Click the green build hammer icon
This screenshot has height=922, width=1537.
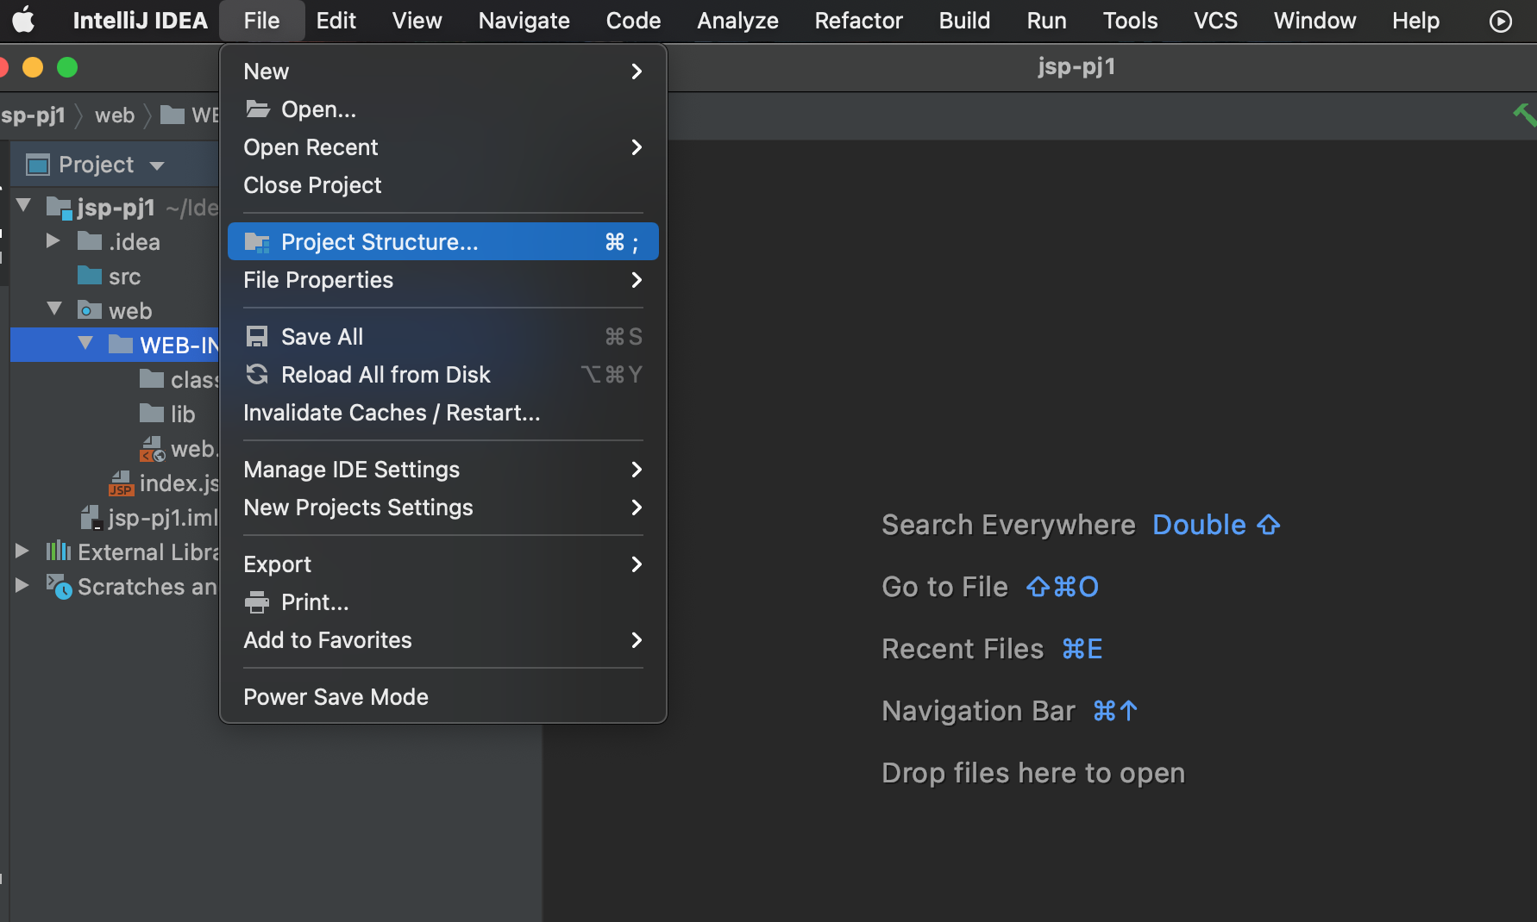(x=1525, y=115)
